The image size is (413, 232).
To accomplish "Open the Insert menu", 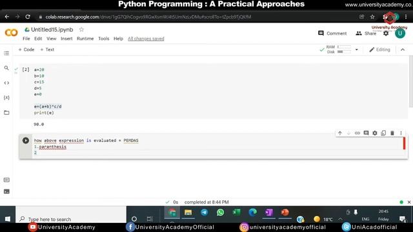I will click(x=66, y=39).
